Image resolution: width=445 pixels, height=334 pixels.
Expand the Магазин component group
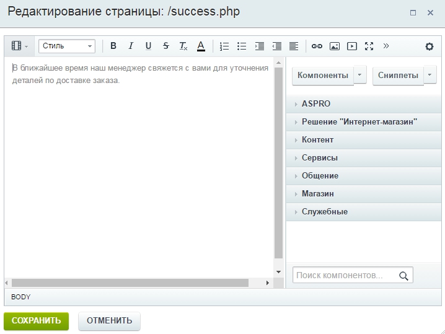[x=318, y=194]
